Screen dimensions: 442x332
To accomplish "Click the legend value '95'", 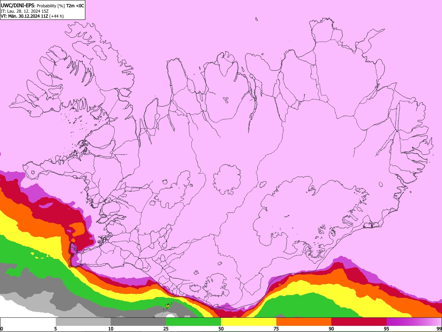I will point(387,329).
